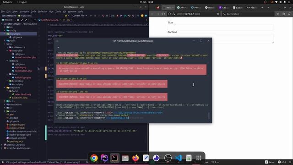The image size is (293, 165).
Task: Click the clock date in top bar
Action: tap(146, 2)
